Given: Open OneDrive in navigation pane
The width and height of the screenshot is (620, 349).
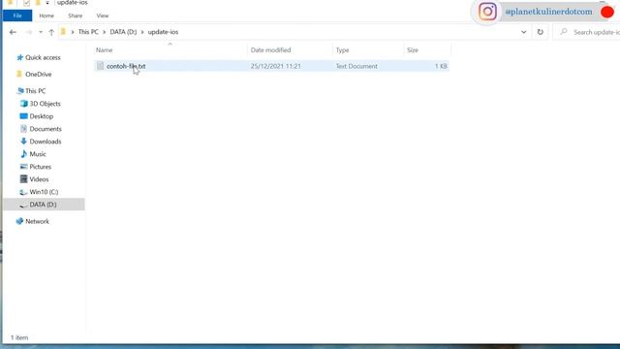Looking at the screenshot, I should pos(39,74).
